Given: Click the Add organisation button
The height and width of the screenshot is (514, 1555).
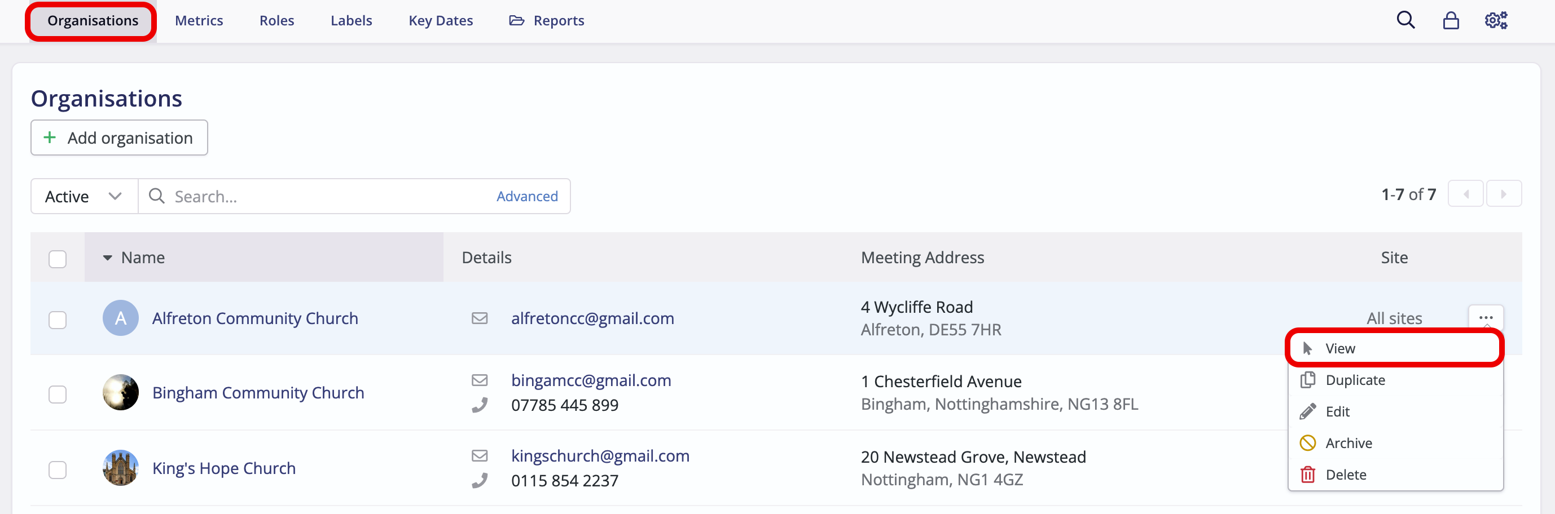Looking at the screenshot, I should [x=118, y=138].
